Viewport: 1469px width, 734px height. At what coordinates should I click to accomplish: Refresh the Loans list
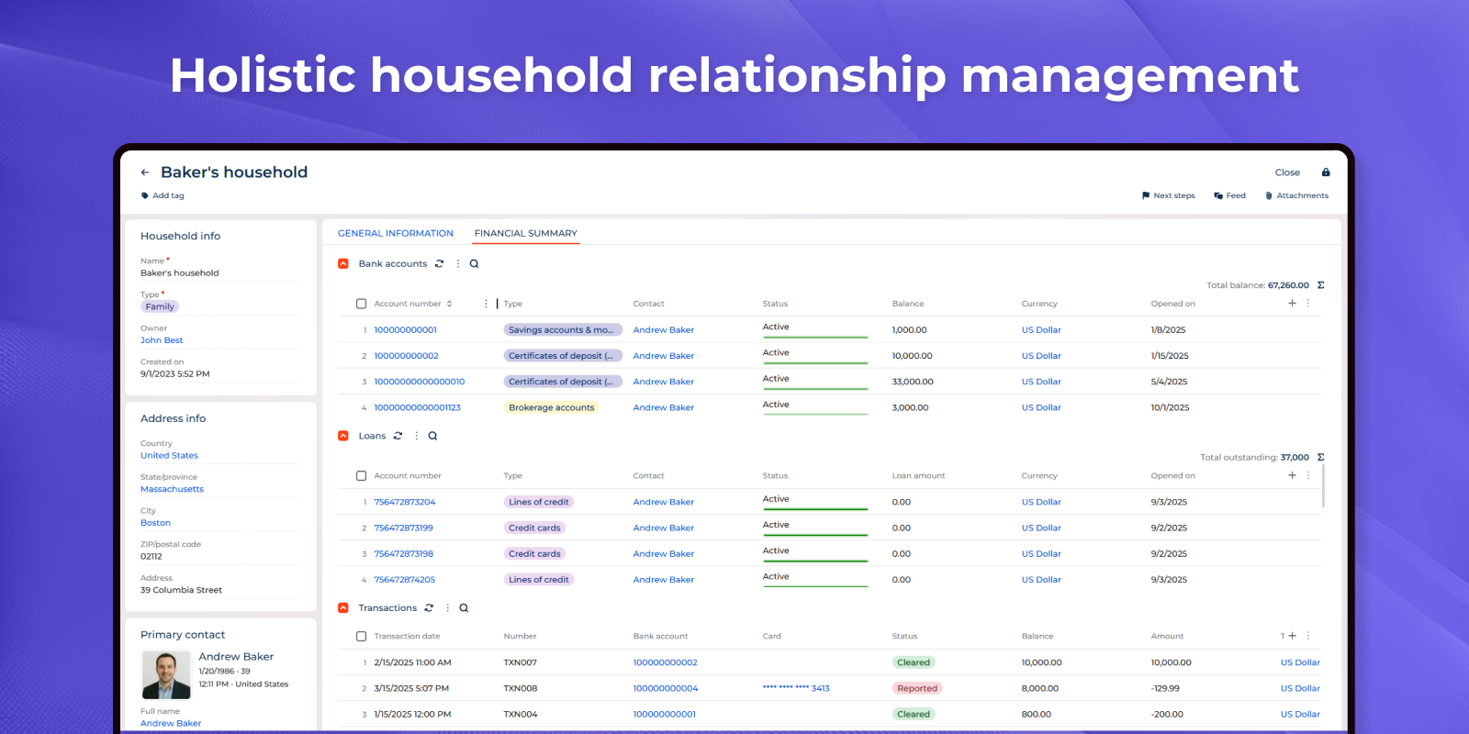click(398, 437)
